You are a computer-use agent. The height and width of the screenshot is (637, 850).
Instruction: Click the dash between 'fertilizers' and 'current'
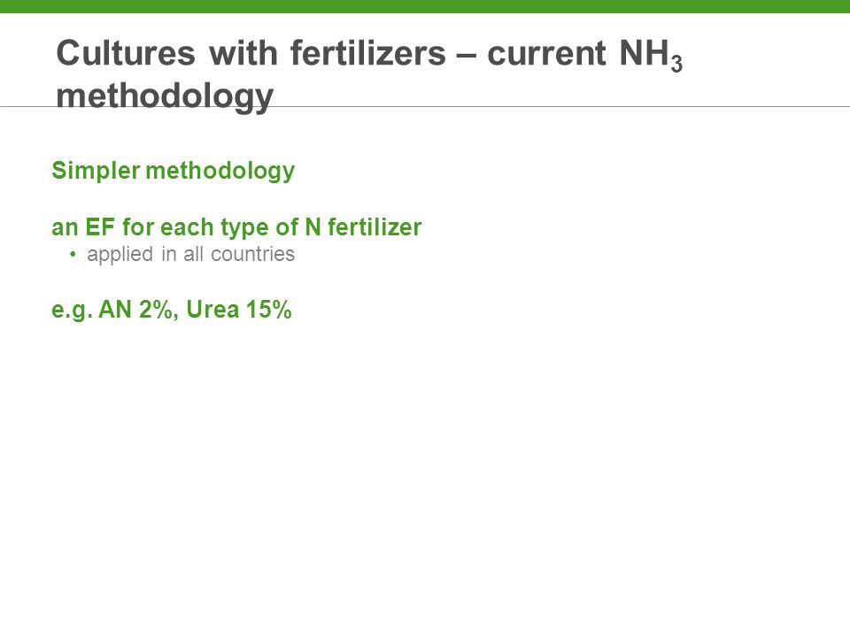[467, 56]
